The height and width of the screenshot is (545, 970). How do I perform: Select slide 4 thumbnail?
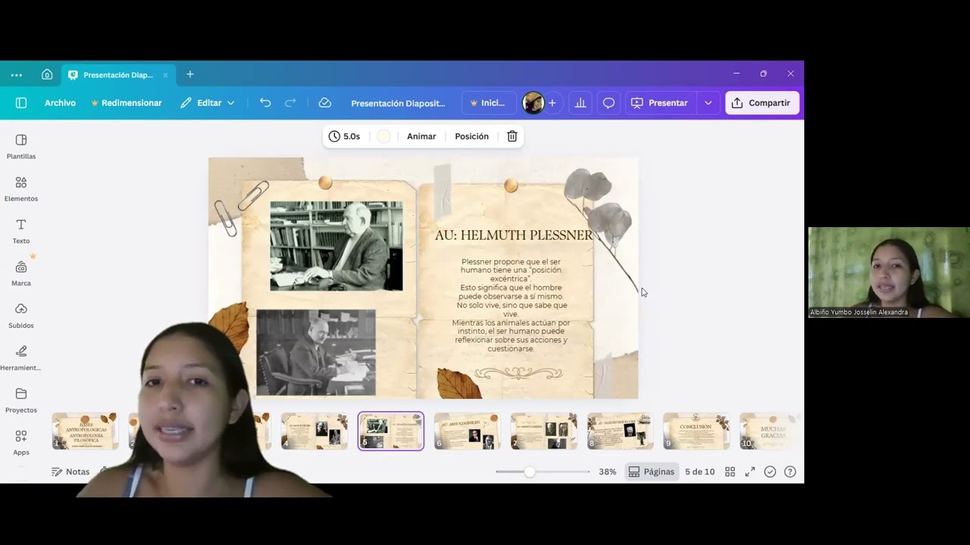pyautogui.click(x=314, y=431)
